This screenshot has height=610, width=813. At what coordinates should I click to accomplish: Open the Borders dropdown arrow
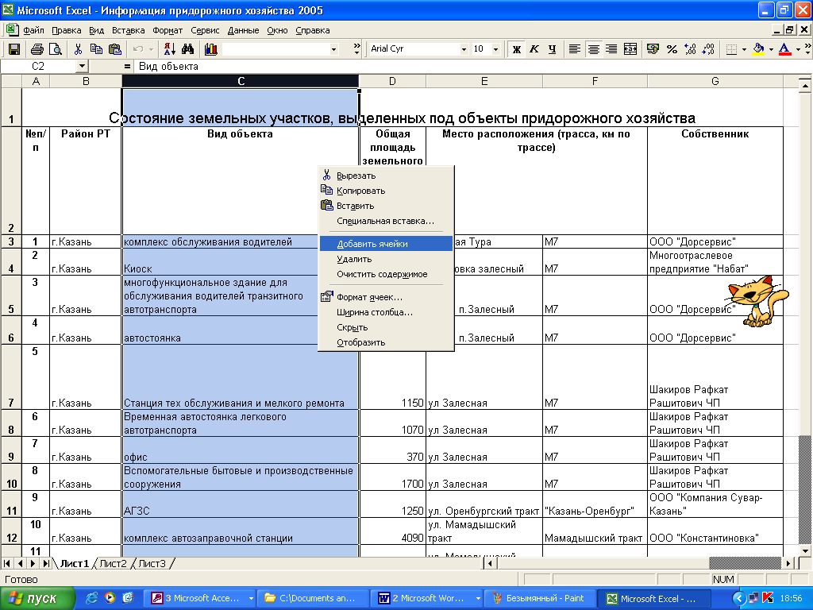(744, 49)
